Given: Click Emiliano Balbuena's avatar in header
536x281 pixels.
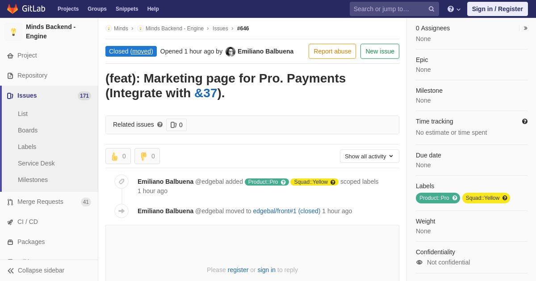Looking at the screenshot, I should [230, 52].
